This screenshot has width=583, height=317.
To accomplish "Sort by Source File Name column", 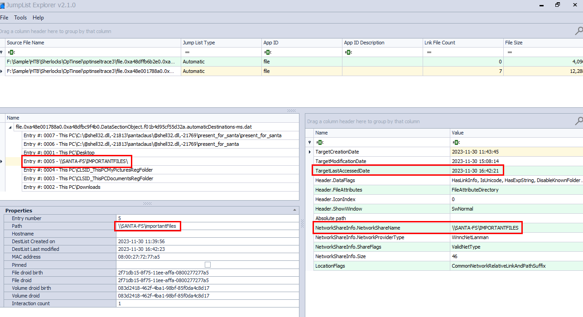I will pos(93,43).
